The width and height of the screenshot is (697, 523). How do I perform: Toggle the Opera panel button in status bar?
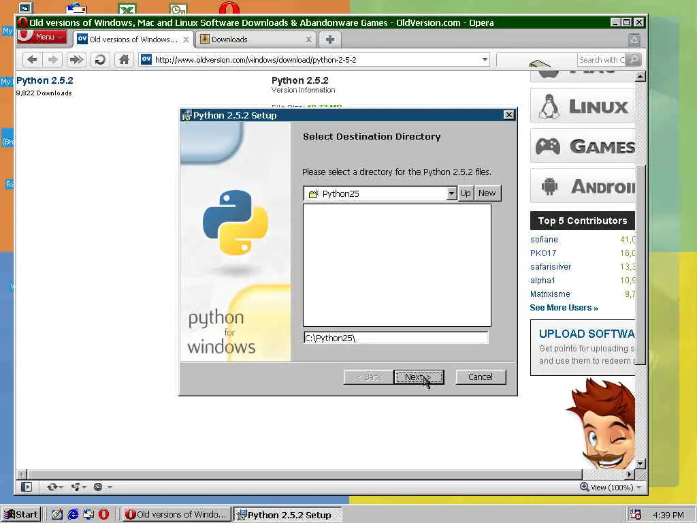click(x=27, y=487)
